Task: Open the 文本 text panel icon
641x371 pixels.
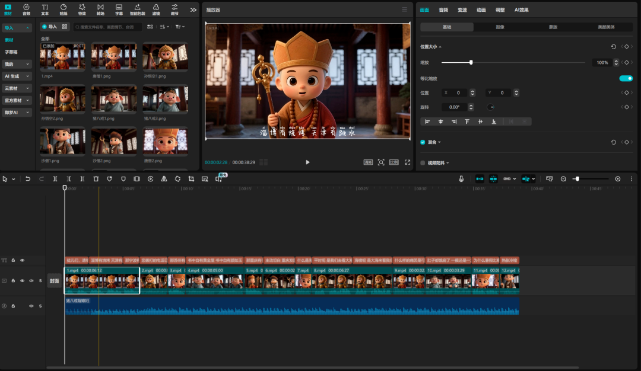Action: (45, 9)
